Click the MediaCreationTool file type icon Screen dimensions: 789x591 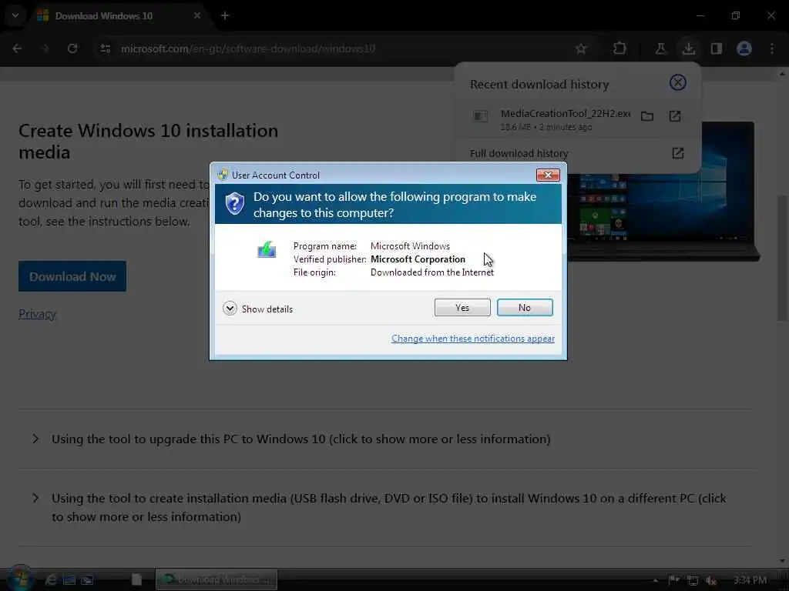481,117
